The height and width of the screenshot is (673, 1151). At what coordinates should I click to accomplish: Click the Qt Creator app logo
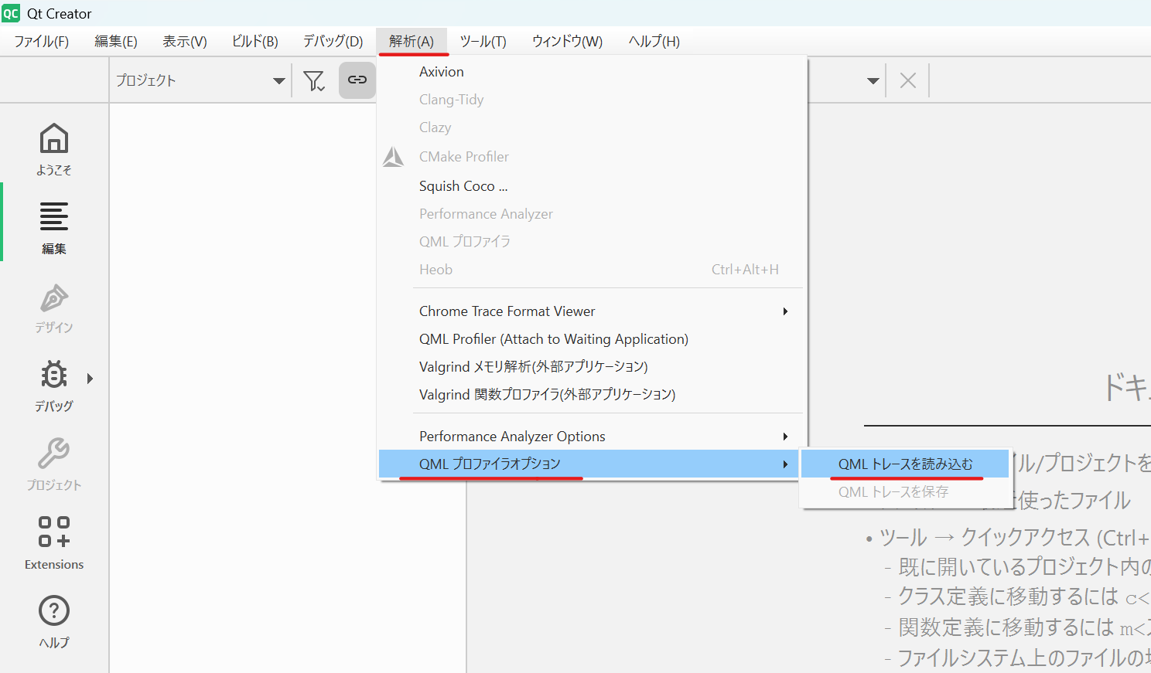[x=11, y=13]
